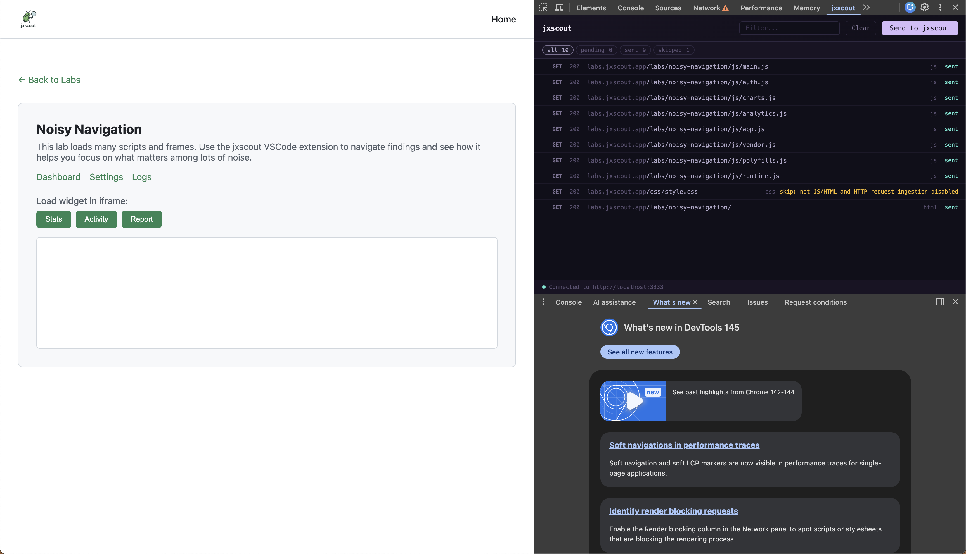Select the 'pending 0' filter chip
Image resolution: width=966 pixels, height=554 pixels.
tap(596, 50)
